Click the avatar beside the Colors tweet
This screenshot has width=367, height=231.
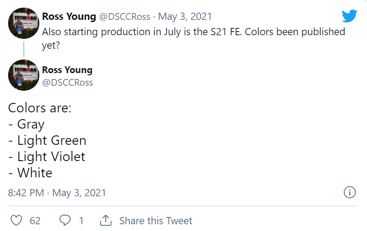24,75
